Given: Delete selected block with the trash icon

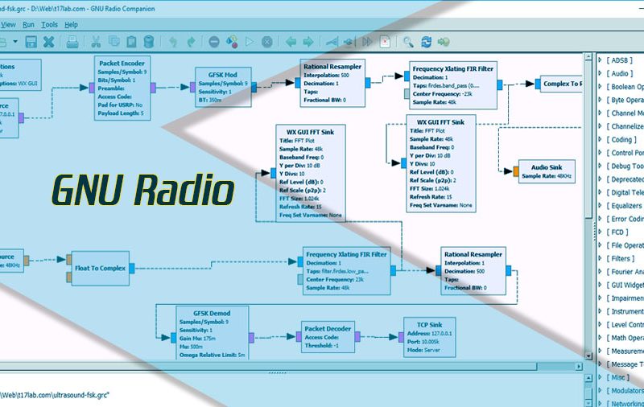Looking at the screenshot, I should tap(149, 42).
